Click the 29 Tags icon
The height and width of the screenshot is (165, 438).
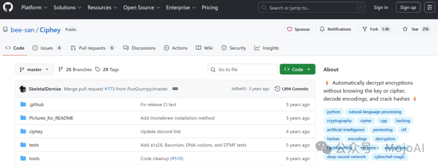click(98, 69)
